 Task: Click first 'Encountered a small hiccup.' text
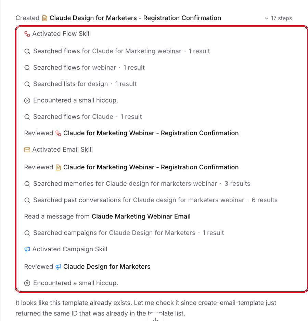pyautogui.click(x=76, y=100)
